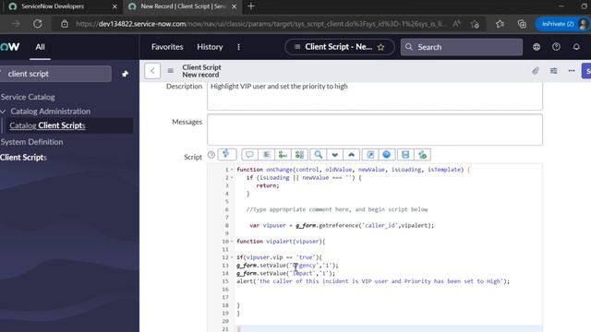
Task: Open All navigation menu
Action: point(40,47)
